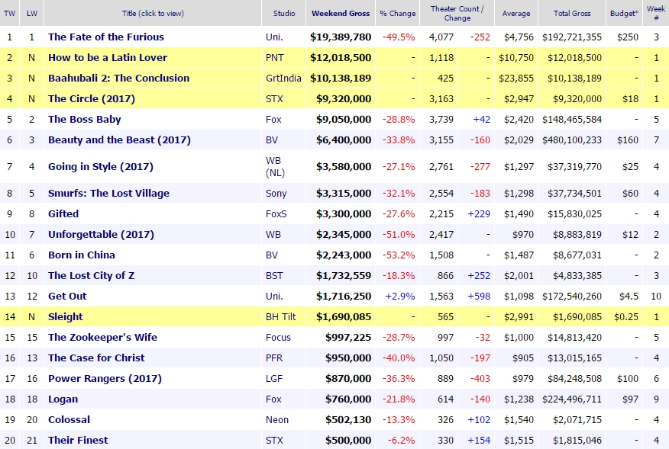This screenshot has width=669, height=449.
Task: Open the Colossal title link
Action: pos(69,419)
